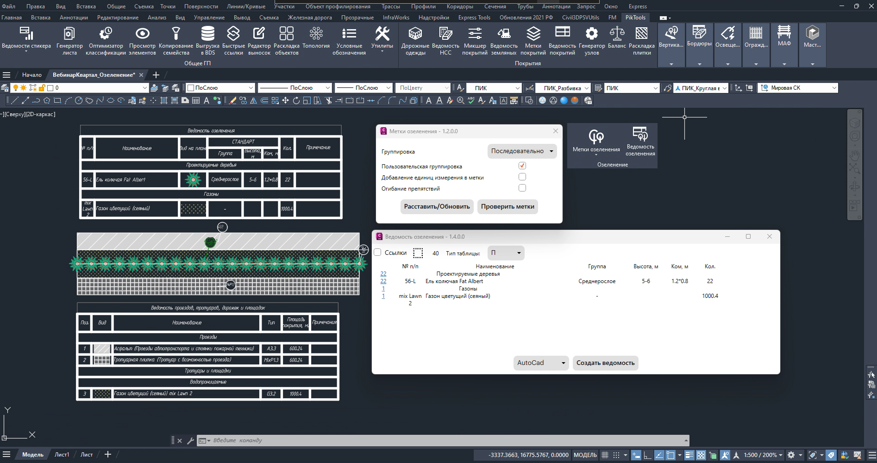Open Ведомость покрытий tool
Screen dimensions: 877x463
(x=562, y=41)
